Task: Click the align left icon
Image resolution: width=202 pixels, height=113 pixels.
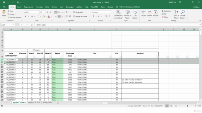Action: 56,16
